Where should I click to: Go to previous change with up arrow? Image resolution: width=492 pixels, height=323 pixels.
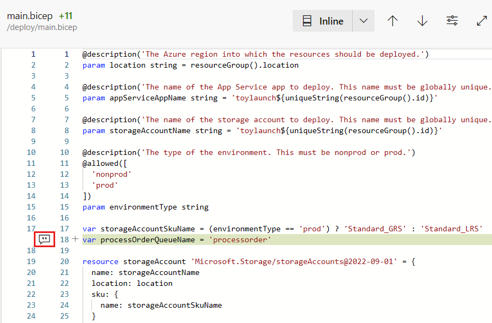[393, 21]
